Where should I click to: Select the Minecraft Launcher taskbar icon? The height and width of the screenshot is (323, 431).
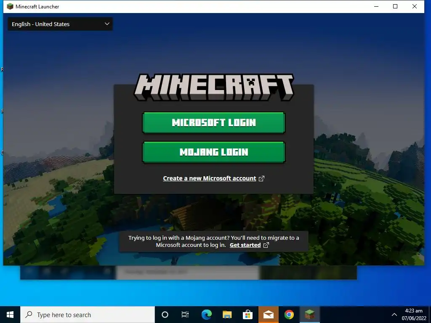(309, 315)
